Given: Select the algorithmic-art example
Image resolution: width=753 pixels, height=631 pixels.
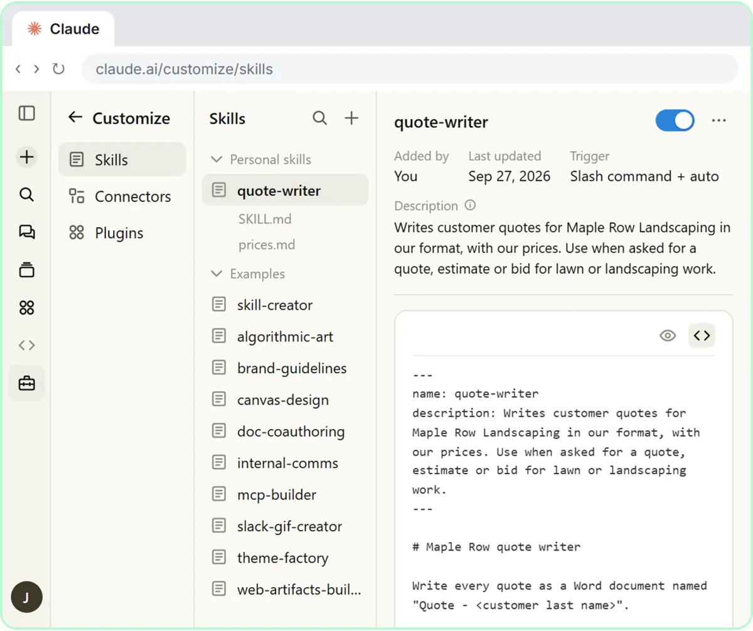Looking at the screenshot, I should click(285, 336).
